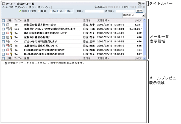The width and height of the screenshot is (181, 124).
Task: Check the Cc filter checkbox
Action: tap(59, 11)
